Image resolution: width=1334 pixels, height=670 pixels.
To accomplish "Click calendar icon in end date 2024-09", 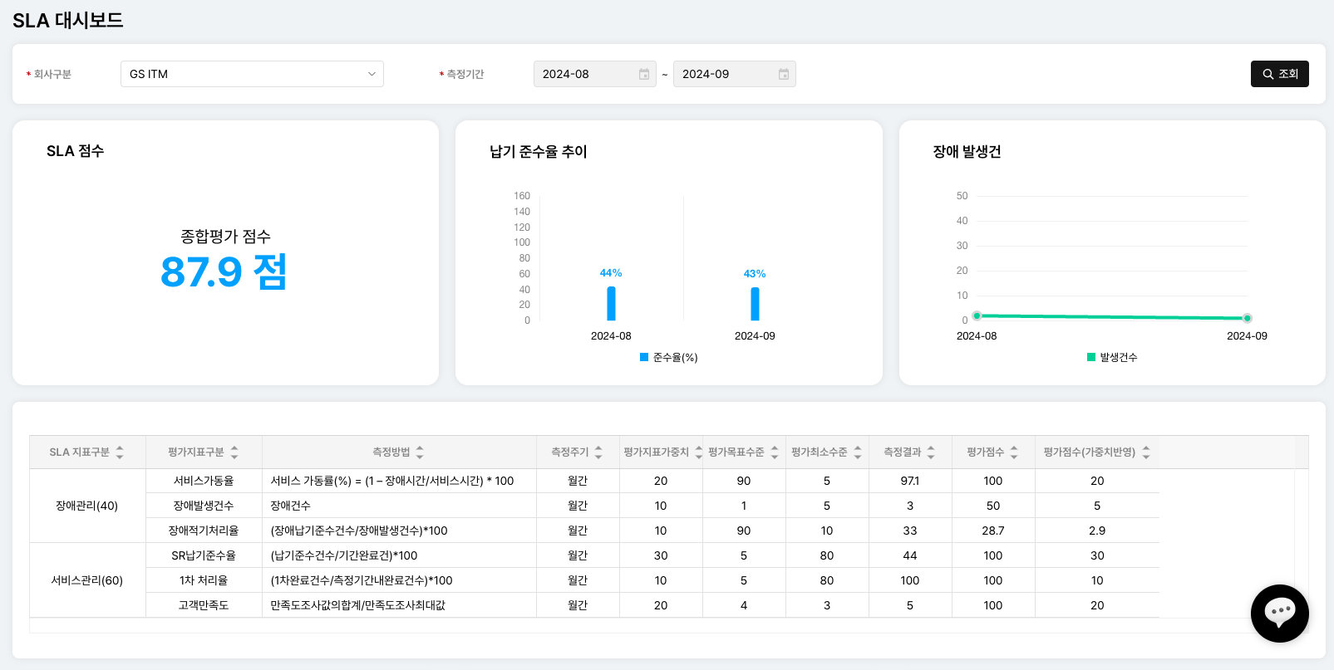I will tap(784, 75).
